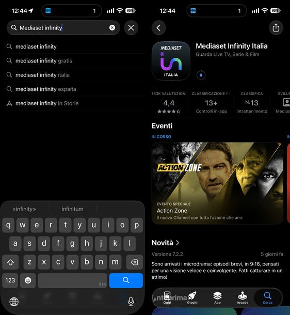Open the Arcade tab
Viewport: 290px width, 315px height.
pos(243,298)
